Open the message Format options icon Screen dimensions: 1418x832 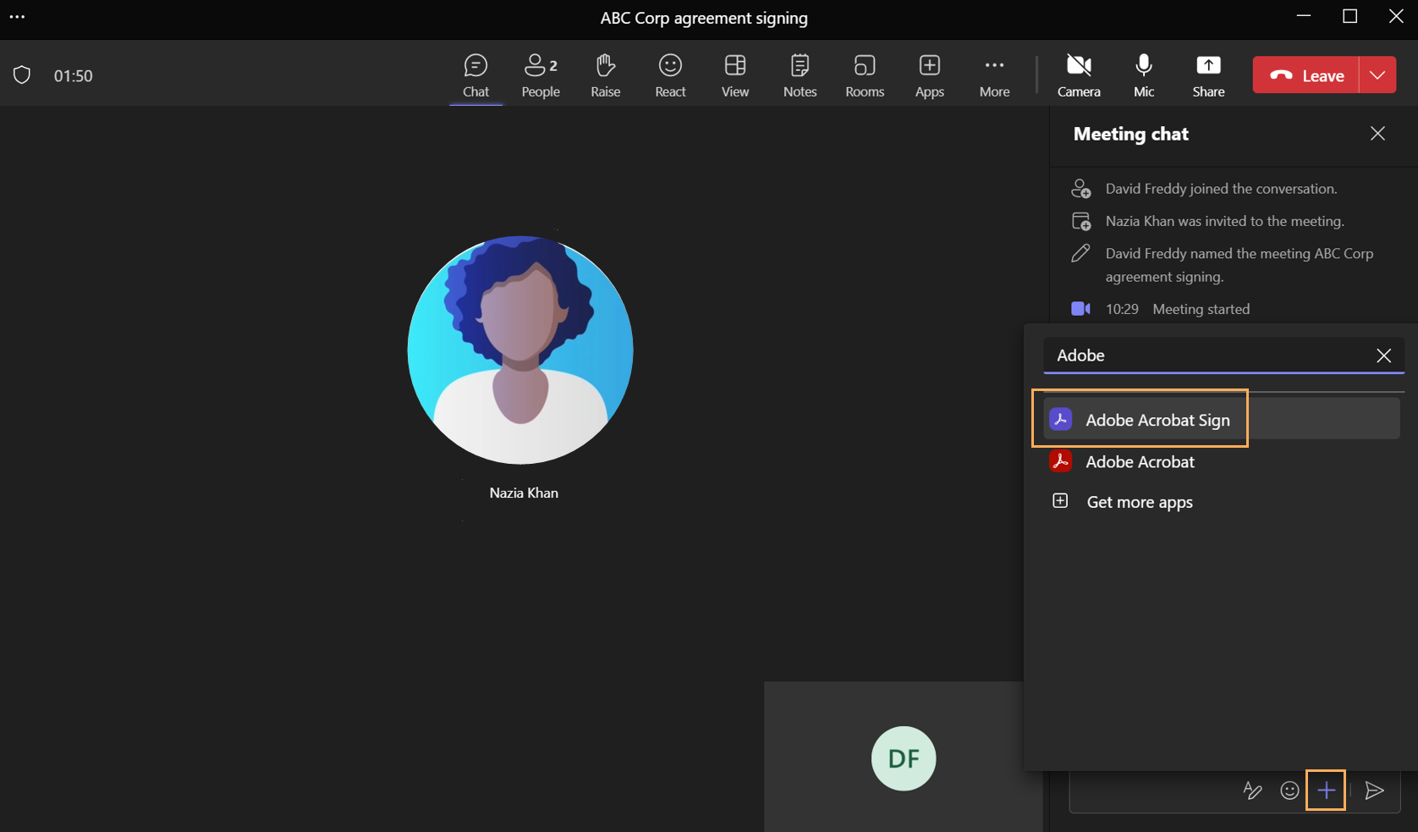pos(1252,791)
